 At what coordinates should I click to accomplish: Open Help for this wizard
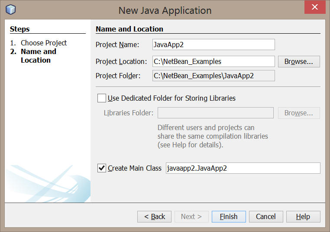(x=303, y=216)
